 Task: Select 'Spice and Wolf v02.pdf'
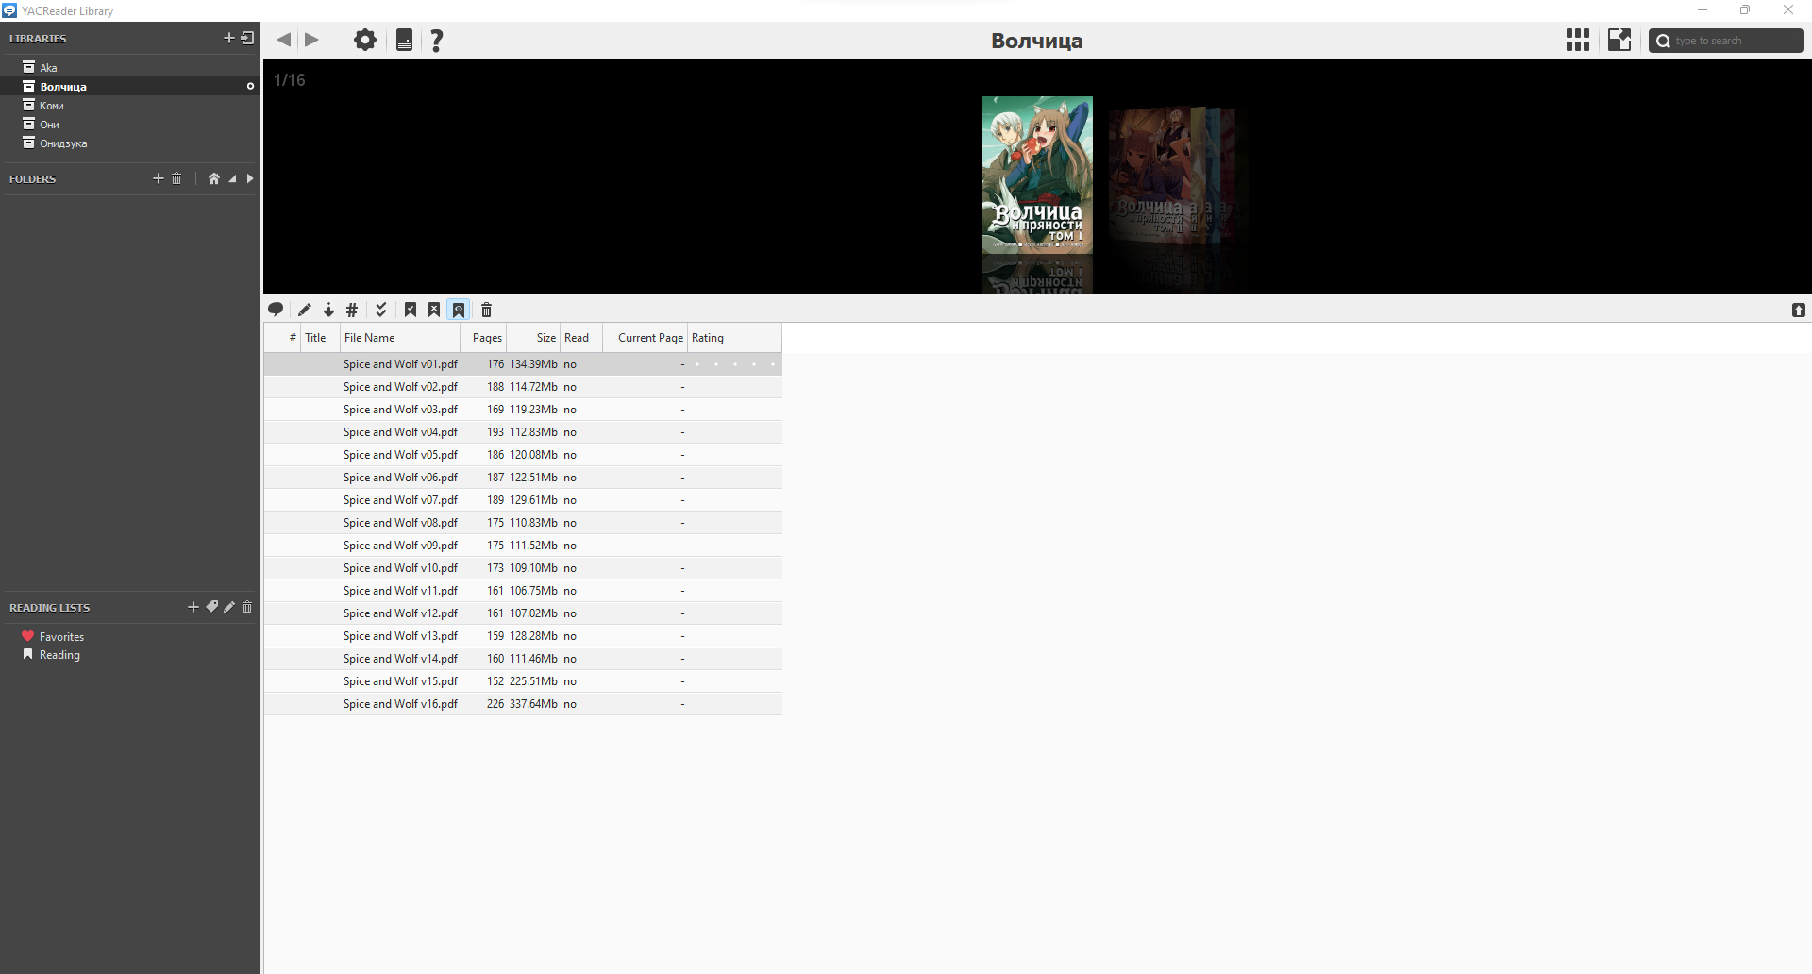523,387
